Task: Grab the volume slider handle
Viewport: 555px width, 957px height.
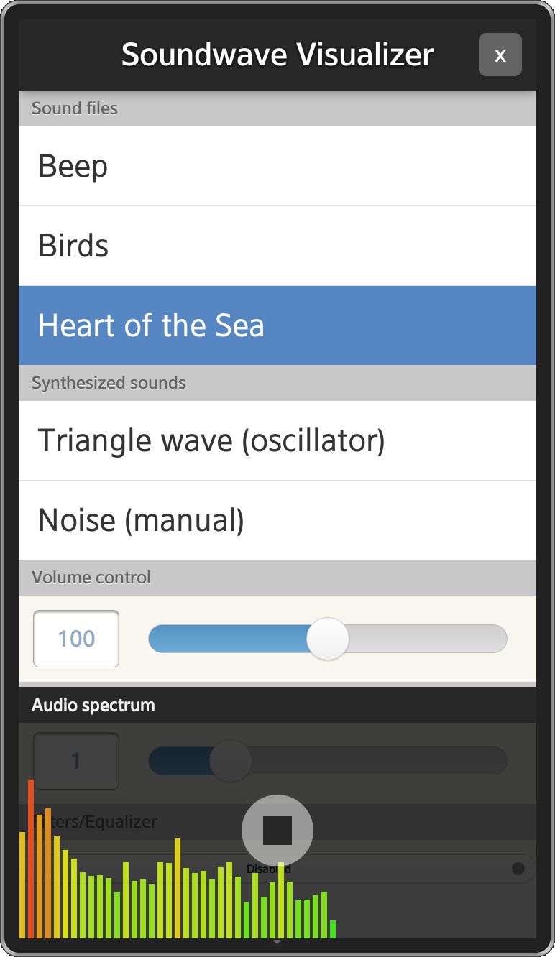Action: (x=328, y=639)
